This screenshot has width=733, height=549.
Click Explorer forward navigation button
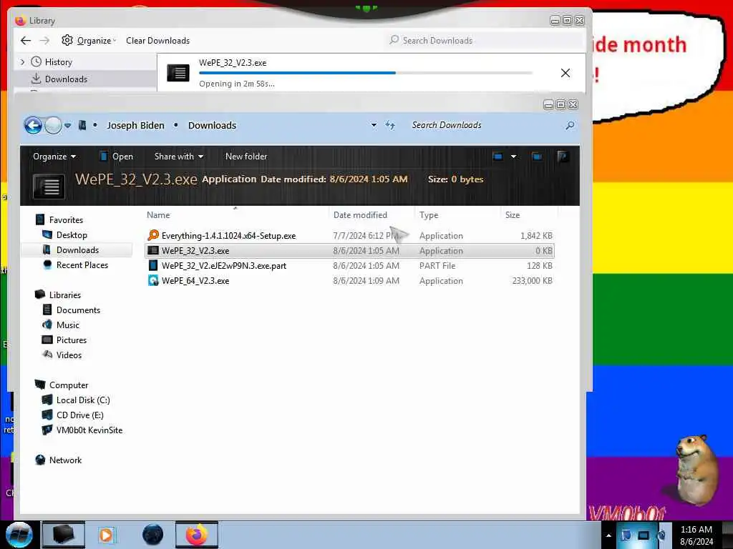tap(53, 125)
